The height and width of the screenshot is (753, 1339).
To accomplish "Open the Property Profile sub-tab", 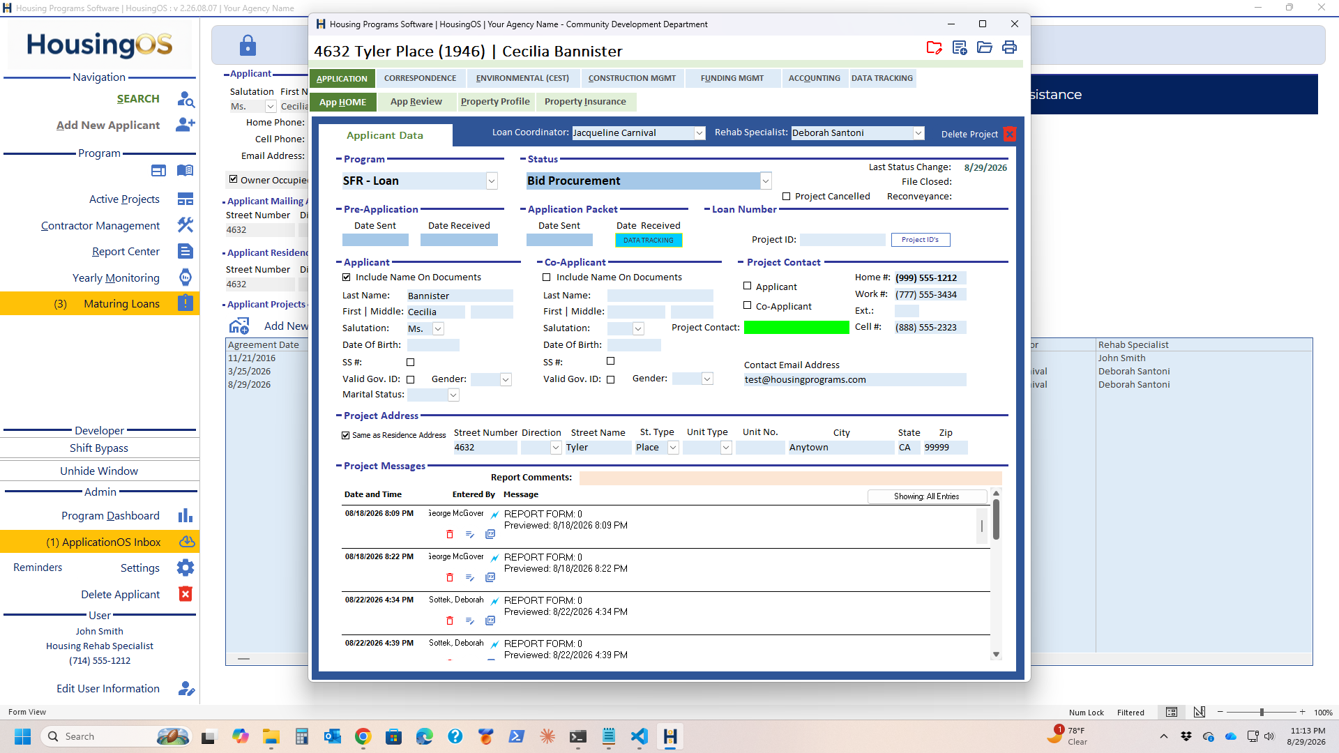I will (495, 102).
